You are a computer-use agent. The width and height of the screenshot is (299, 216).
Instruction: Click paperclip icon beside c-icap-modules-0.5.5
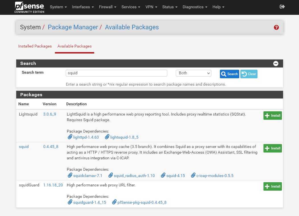193,176
